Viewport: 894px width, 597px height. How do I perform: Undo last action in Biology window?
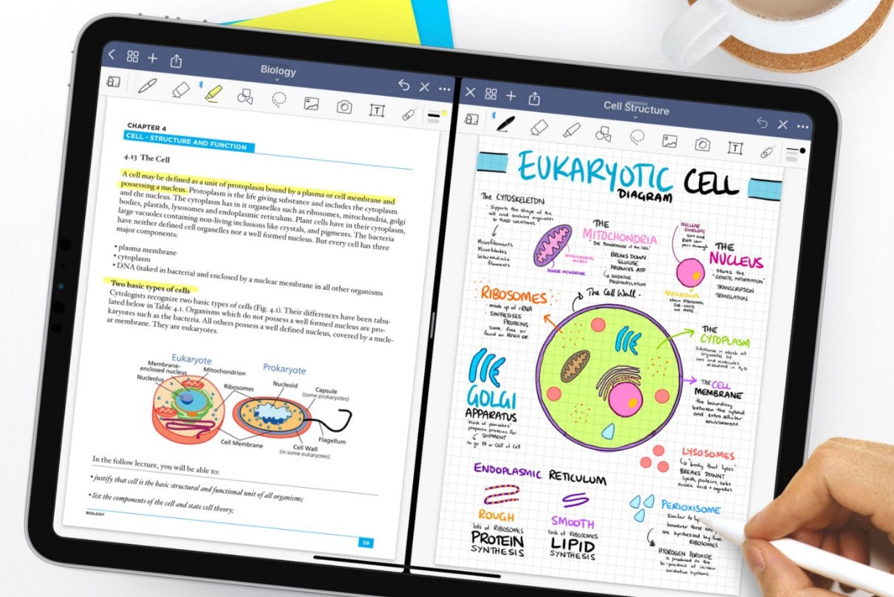403,84
